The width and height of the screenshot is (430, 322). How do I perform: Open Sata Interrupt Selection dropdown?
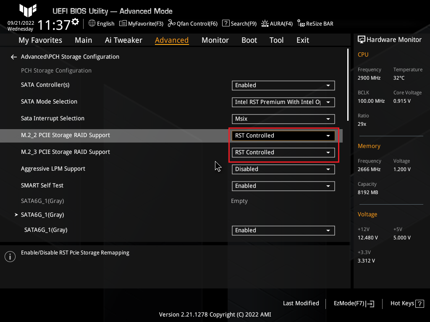point(283,119)
